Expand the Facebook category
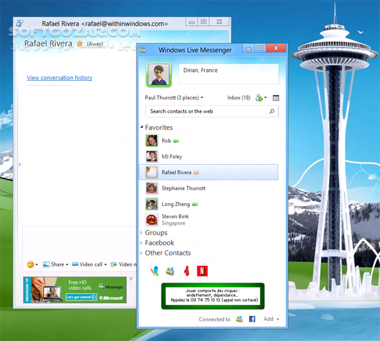The height and width of the screenshot is (341, 380). 141,243
